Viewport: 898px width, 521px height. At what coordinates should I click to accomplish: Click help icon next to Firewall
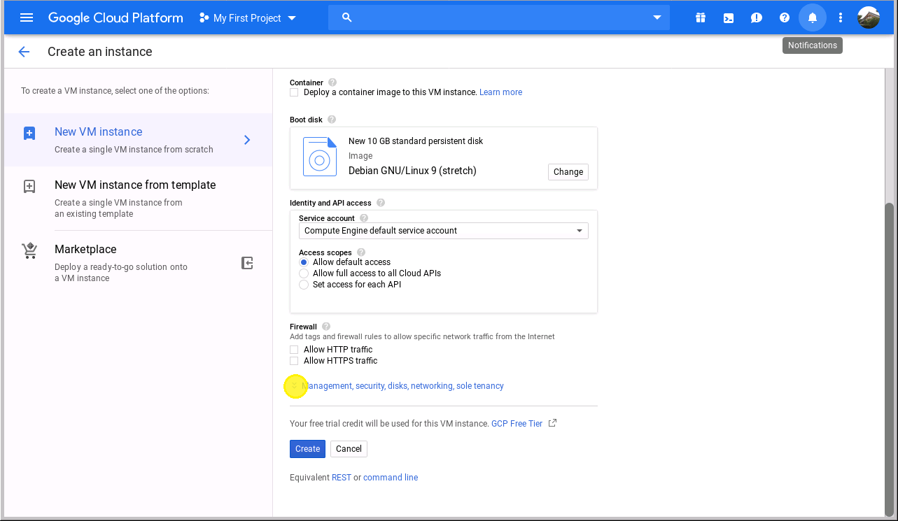click(x=326, y=327)
